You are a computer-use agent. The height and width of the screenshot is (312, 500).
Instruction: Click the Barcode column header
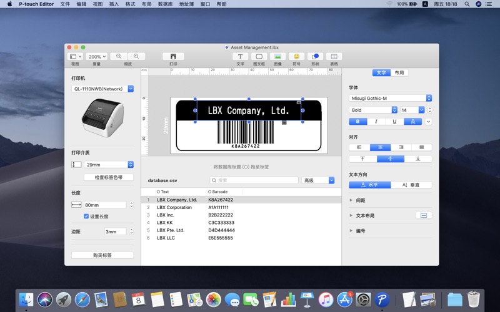click(225, 192)
